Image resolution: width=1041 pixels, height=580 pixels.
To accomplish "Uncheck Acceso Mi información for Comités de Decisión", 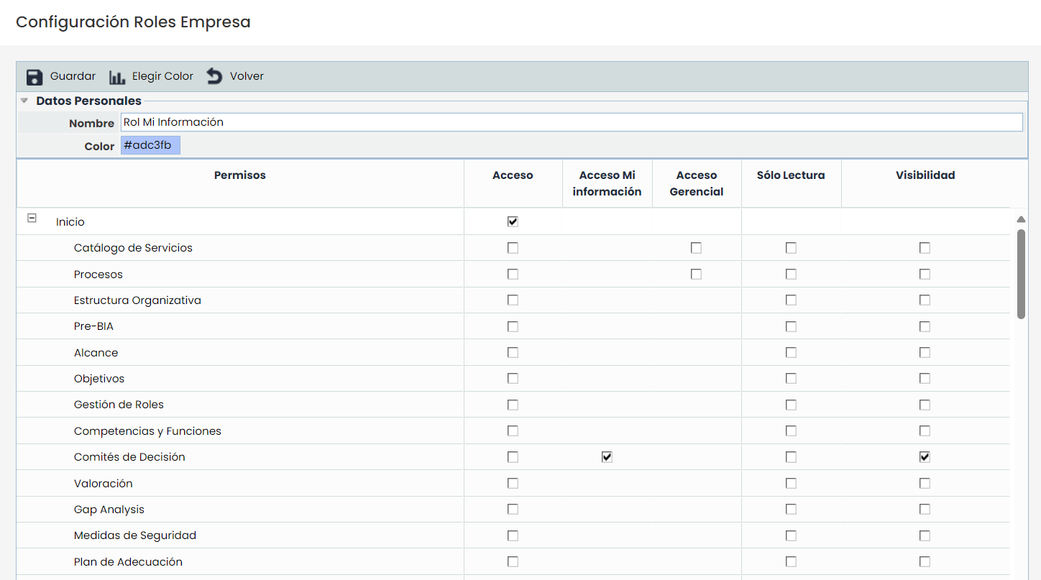I will [x=607, y=457].
